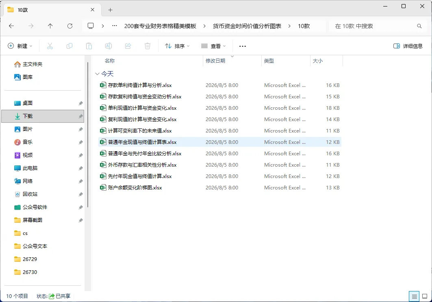The width and height of the screenshot is (432, 302).
Task: Click the Rename icon in toolbar
Action: [x=109, y=46]
